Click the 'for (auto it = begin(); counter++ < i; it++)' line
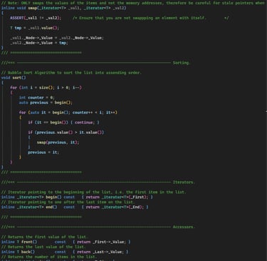The width and height of the screenshot is (267, 261). coord(68,113)
